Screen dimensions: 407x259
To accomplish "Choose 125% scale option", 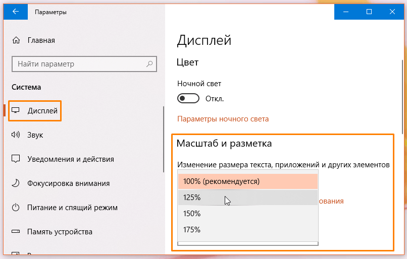I will point(248,198).
